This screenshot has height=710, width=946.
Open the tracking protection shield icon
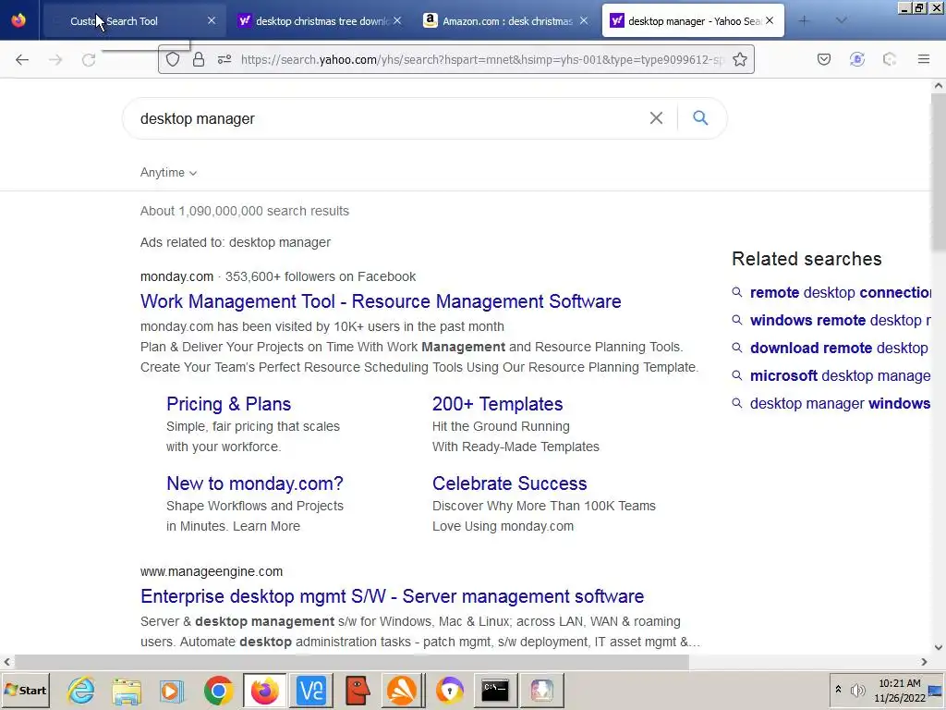173,59
